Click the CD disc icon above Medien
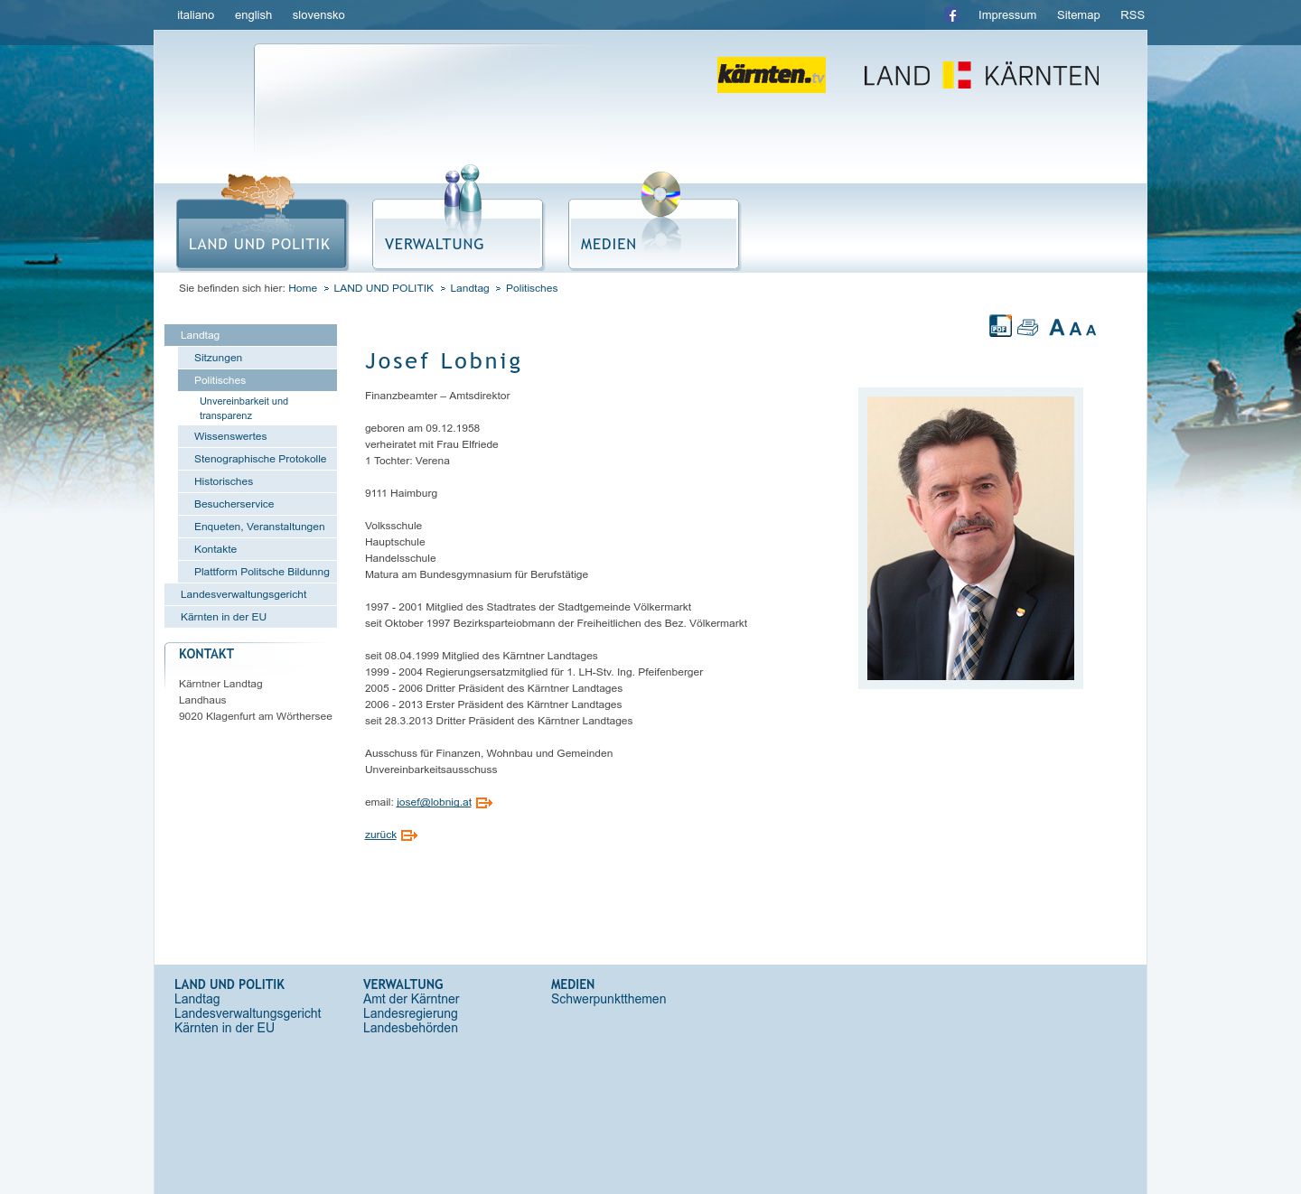The image size is (1301, 1194). (660, 193)
